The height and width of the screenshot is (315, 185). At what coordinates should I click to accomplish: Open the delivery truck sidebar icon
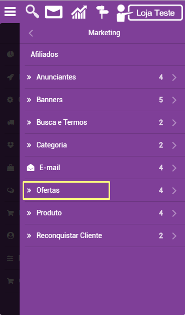(11, 122)
